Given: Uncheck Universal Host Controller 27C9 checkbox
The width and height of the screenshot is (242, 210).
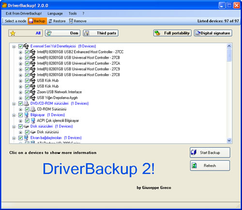Looking at the screenshot, I should coord(27,69).
